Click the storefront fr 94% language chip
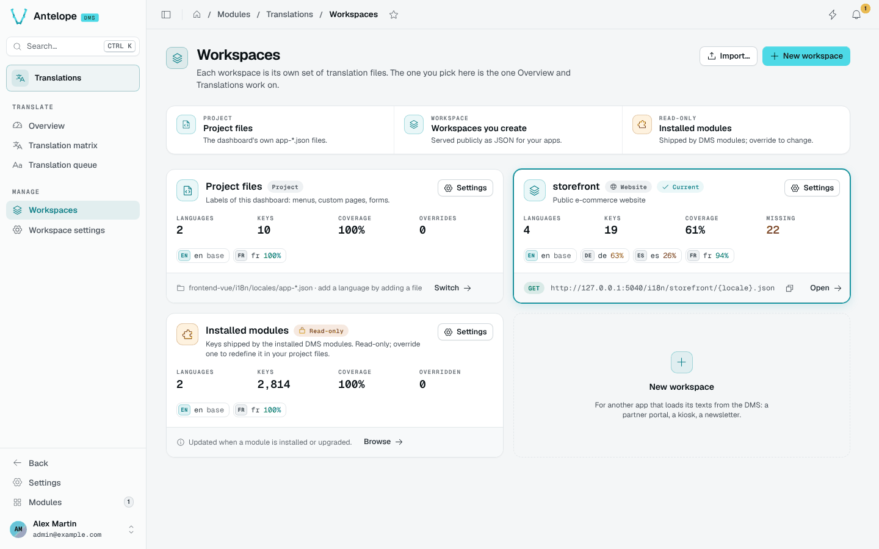 click(709, 256)
